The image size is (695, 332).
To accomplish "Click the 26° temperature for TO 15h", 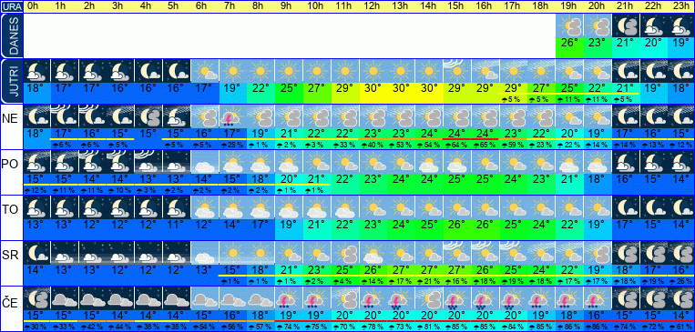I will (457, 225).
